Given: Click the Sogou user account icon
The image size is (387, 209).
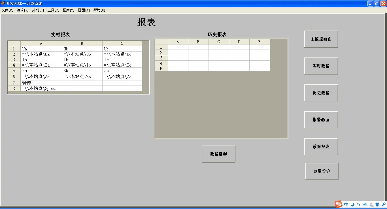Looking at the screenshot, I should click(x=372, y=204).
